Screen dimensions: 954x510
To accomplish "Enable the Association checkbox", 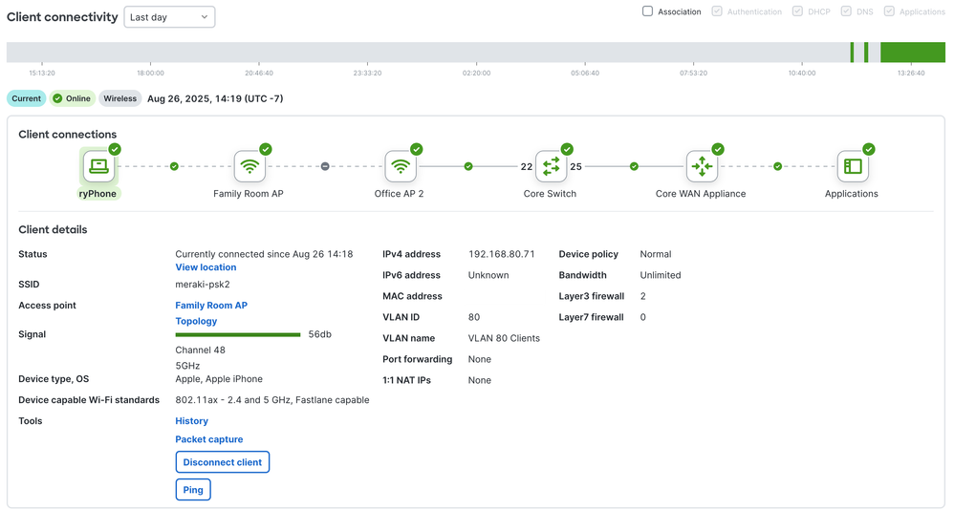I will [x=647, y=11].
